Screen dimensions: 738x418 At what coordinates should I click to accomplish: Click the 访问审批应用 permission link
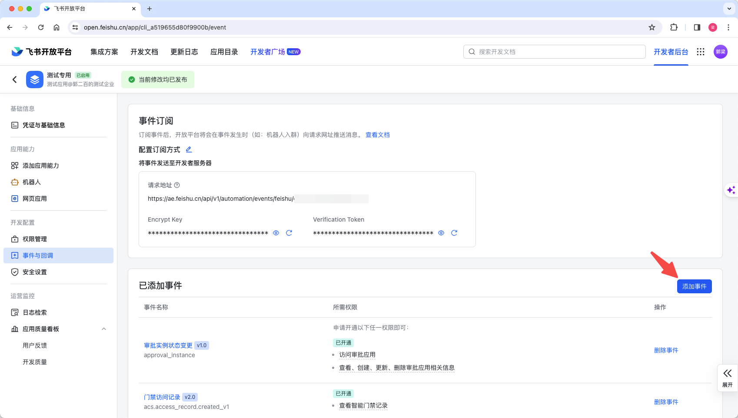pyautogui.click(x=357, y=355)
